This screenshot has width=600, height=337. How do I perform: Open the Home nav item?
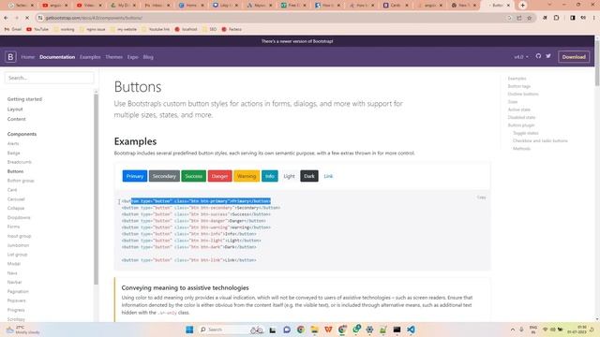28,57
